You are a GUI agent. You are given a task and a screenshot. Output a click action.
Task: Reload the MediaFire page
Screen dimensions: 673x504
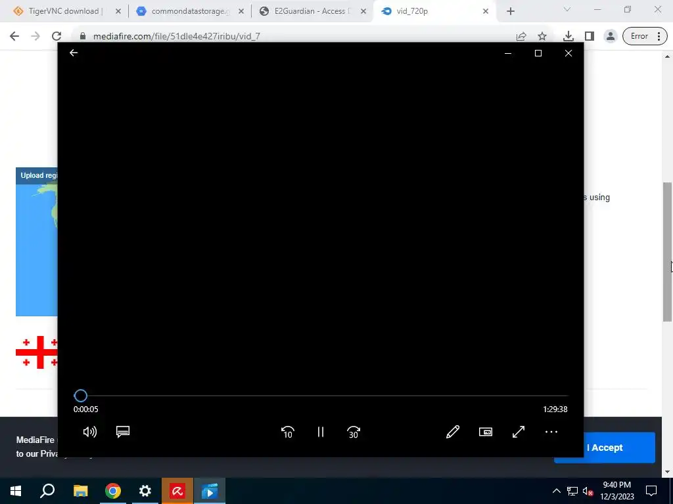click(57, 36)
